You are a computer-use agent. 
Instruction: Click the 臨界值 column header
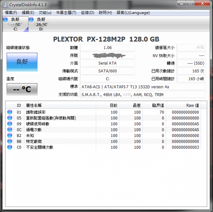[x=154, y=105]
